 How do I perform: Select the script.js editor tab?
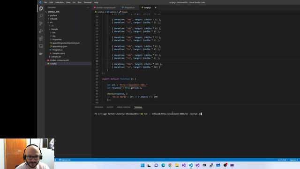tap(147, 8)
